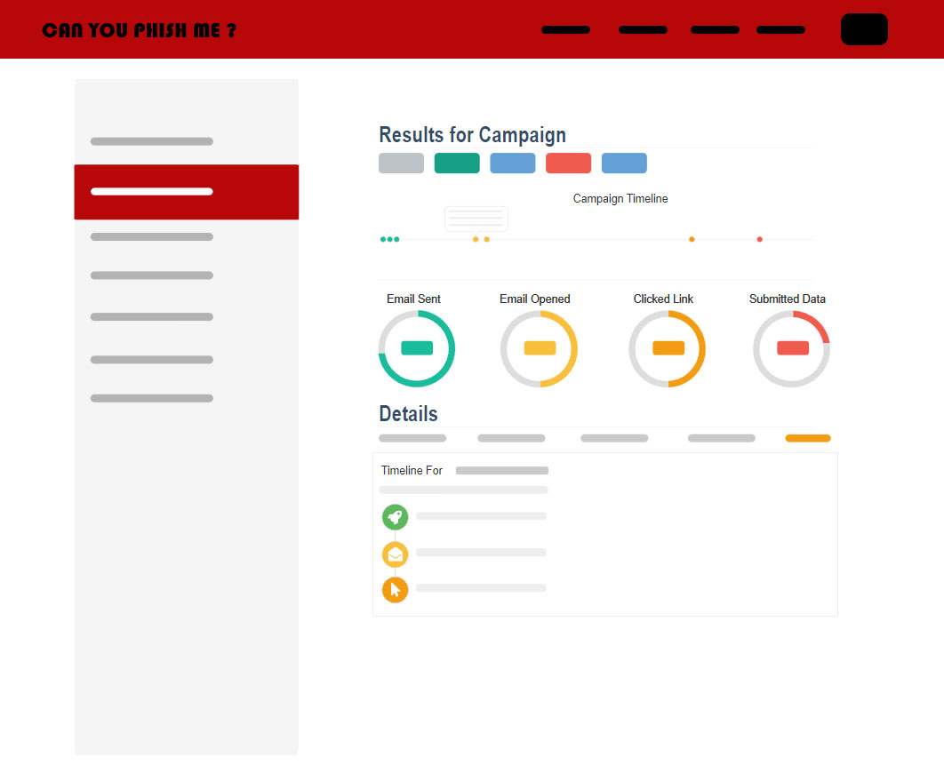Click the 'Results for Campaign' heading
944x765 pixels.
tap(473, 135)
